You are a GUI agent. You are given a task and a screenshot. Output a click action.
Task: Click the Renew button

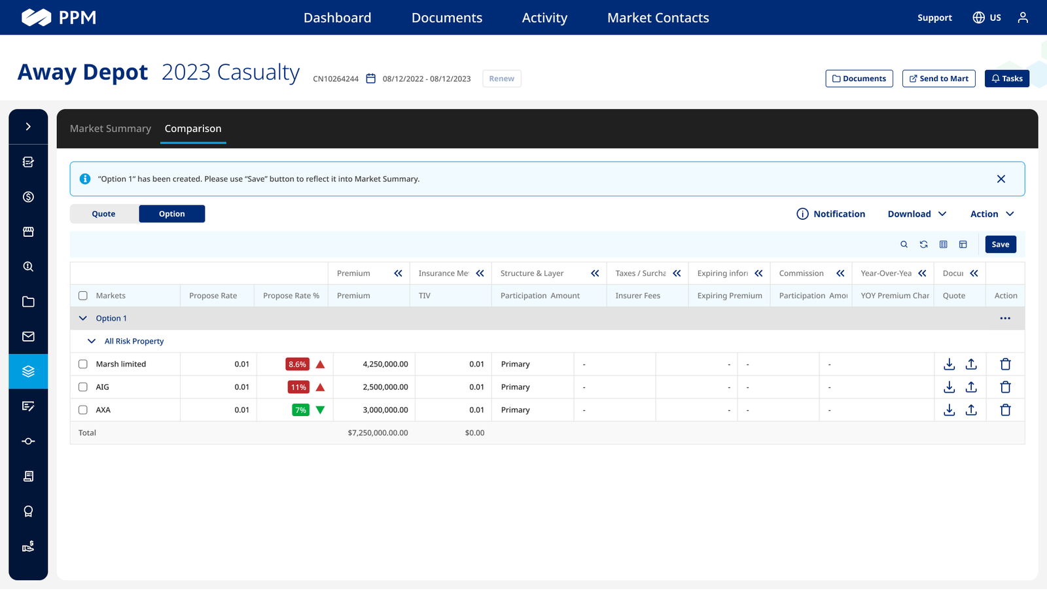tap(502, 79)
